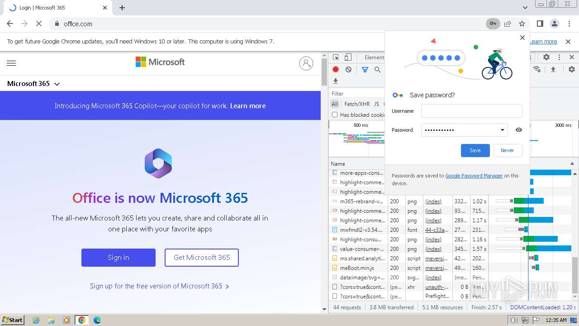Click the share page icon
The width and height of the screenshot is (579, 326).
click(508, 24)
